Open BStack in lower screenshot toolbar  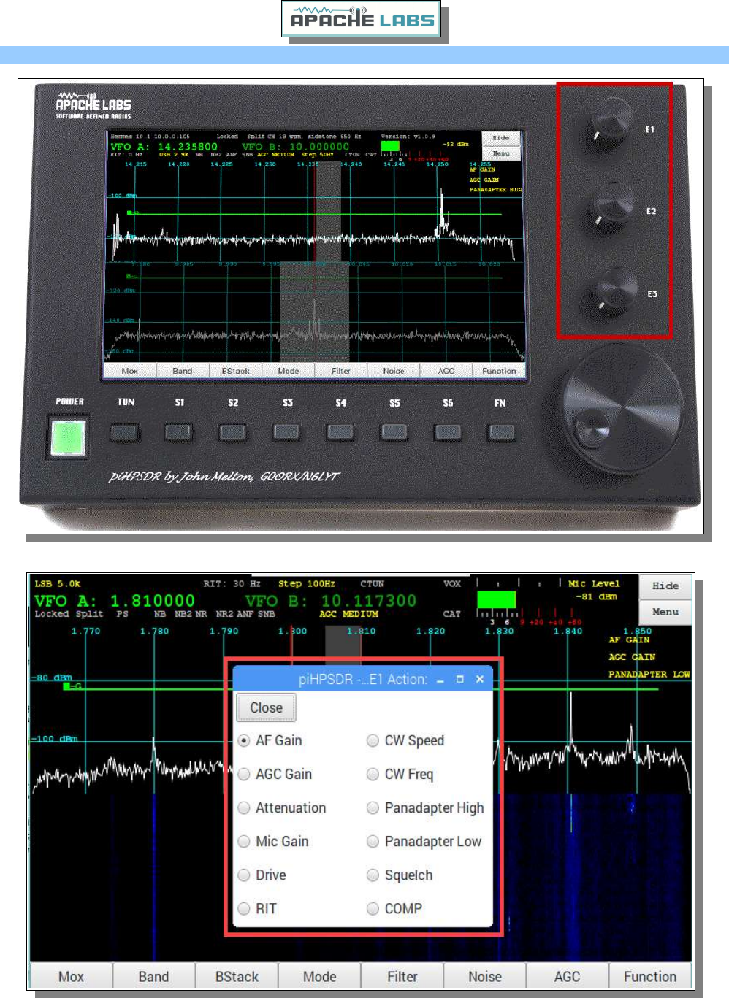tap(237, 976)
